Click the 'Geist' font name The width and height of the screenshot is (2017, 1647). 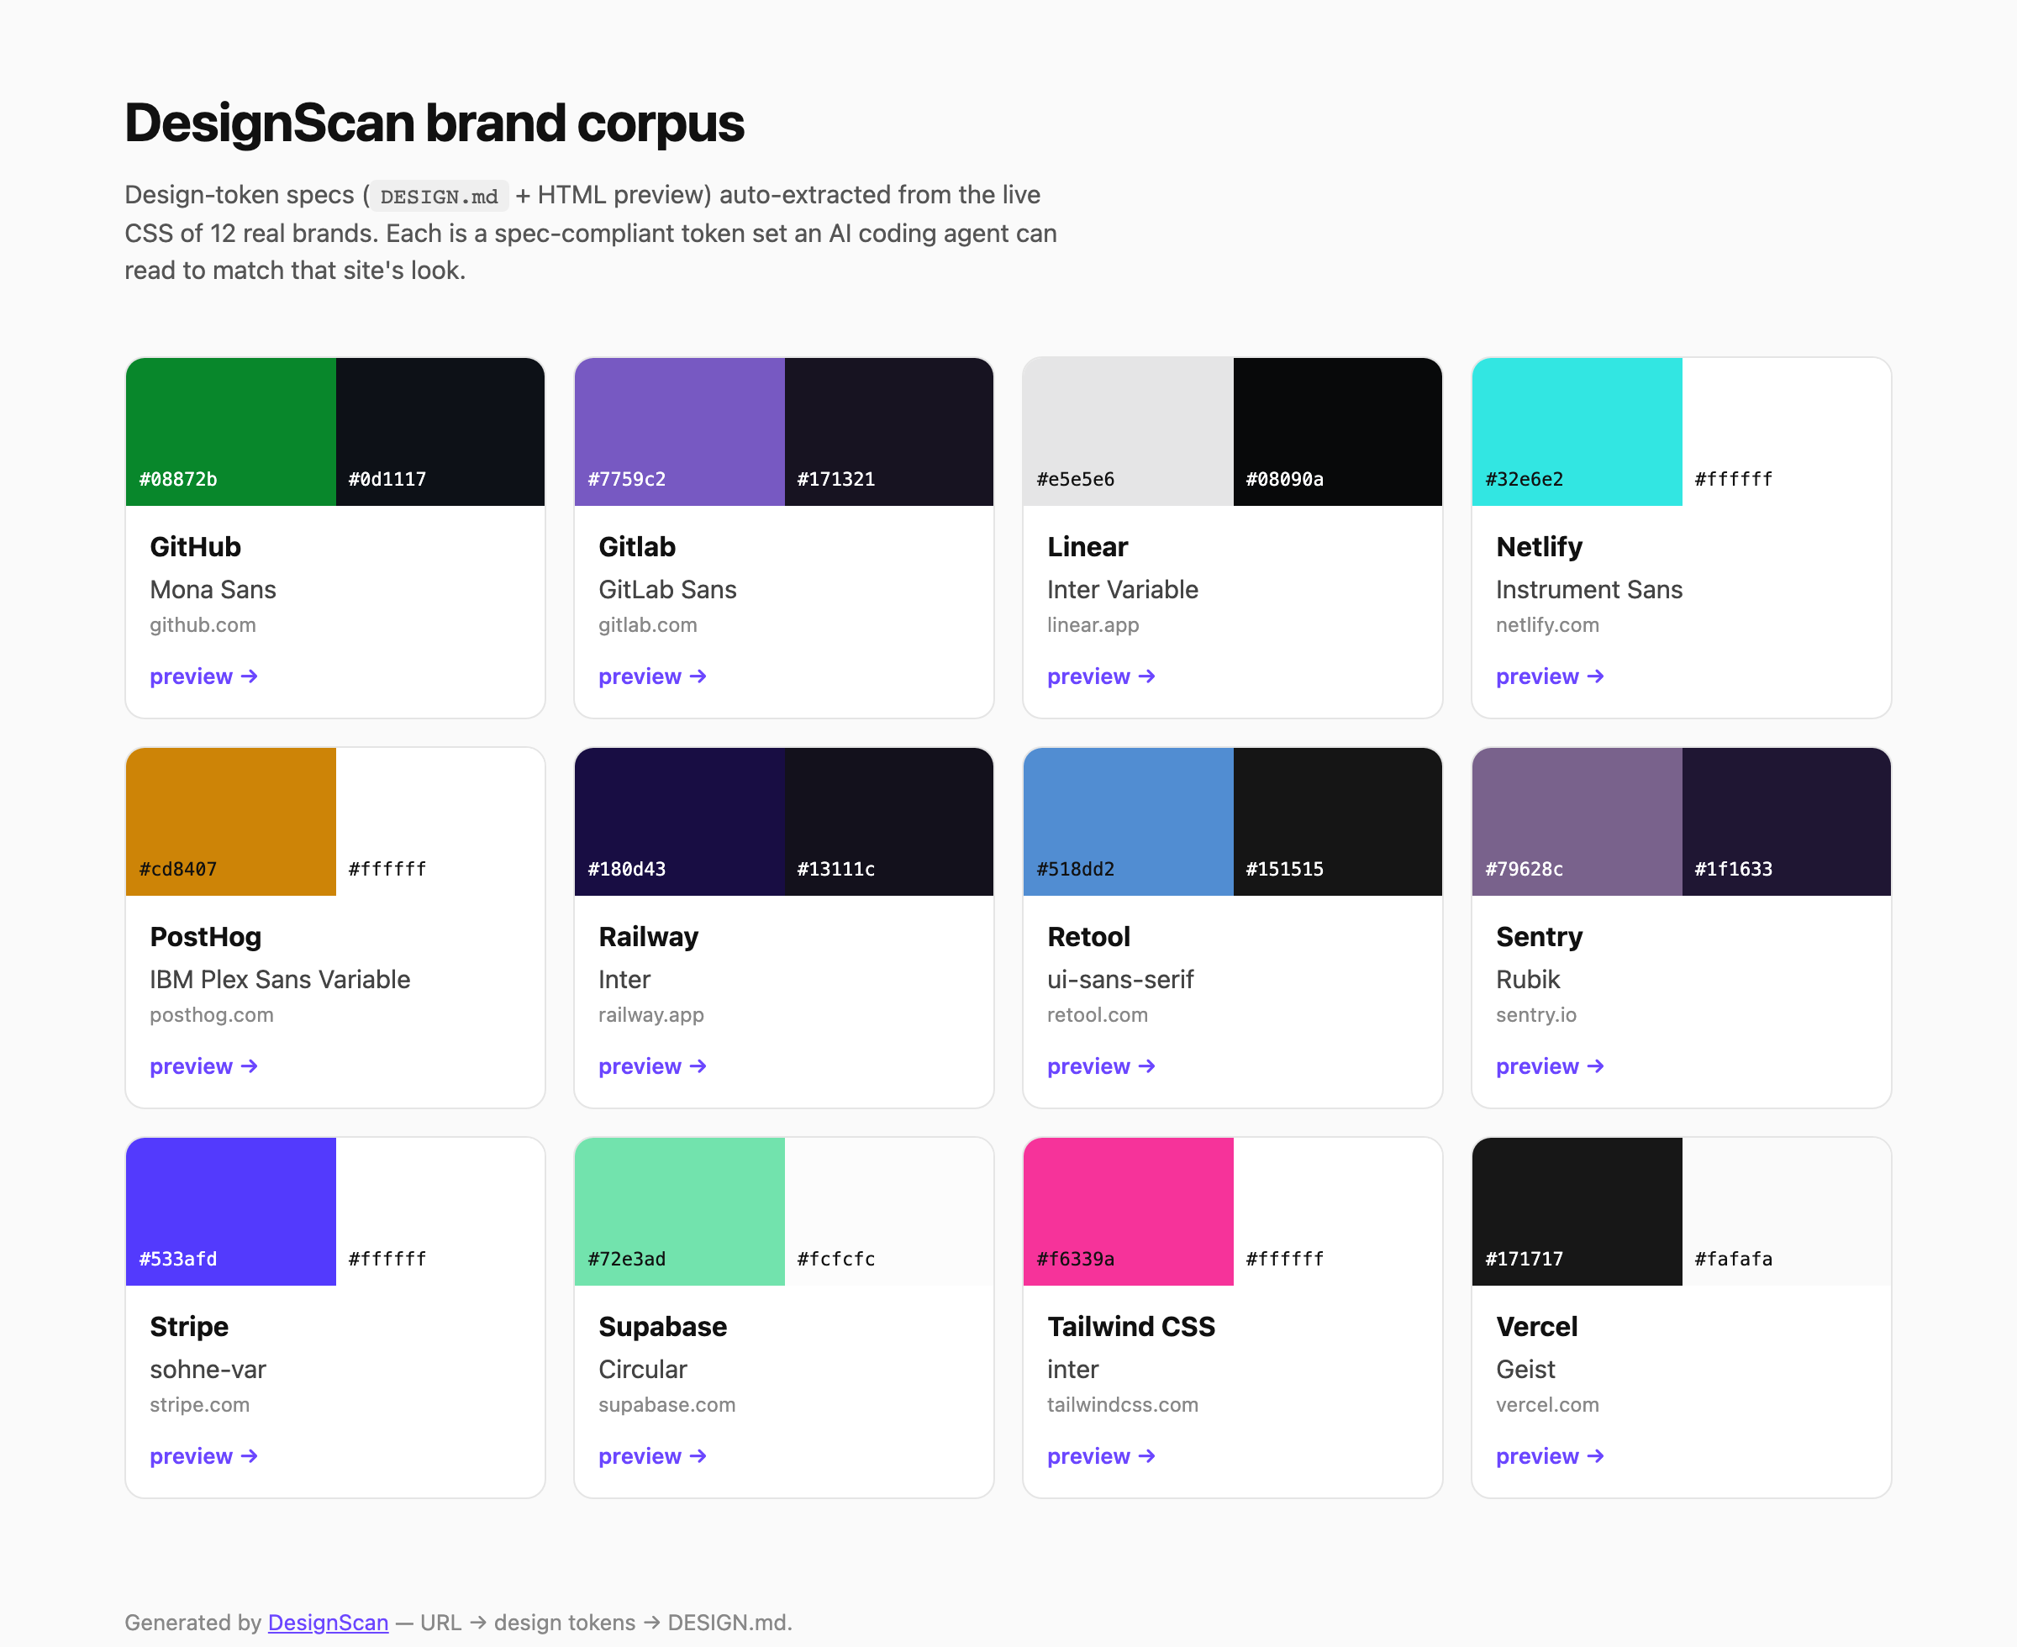click(x=1525, y=1370)
